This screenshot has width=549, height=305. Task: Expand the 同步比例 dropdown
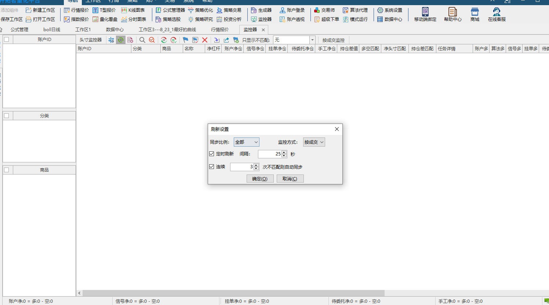pyautogui.click(x=246, y=142)
